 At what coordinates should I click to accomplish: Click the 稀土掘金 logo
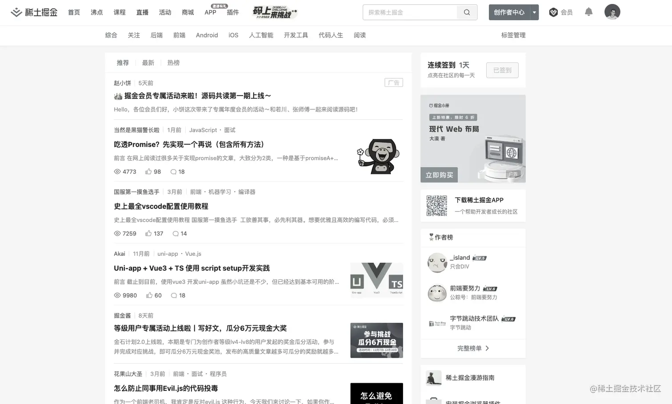coord(34,12)
